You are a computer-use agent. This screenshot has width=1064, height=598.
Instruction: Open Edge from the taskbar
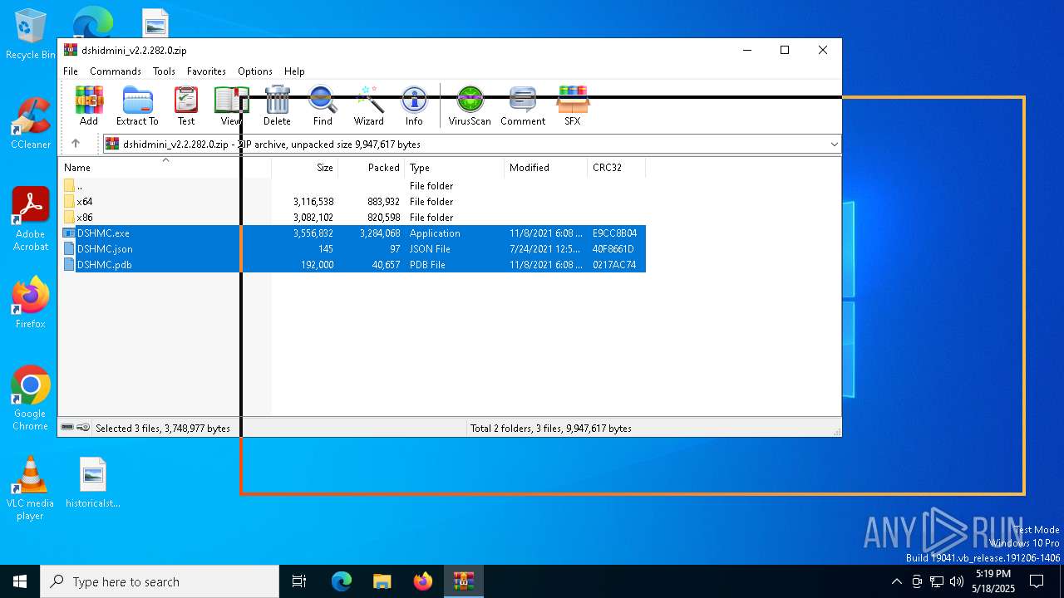(x=342, y=581)
